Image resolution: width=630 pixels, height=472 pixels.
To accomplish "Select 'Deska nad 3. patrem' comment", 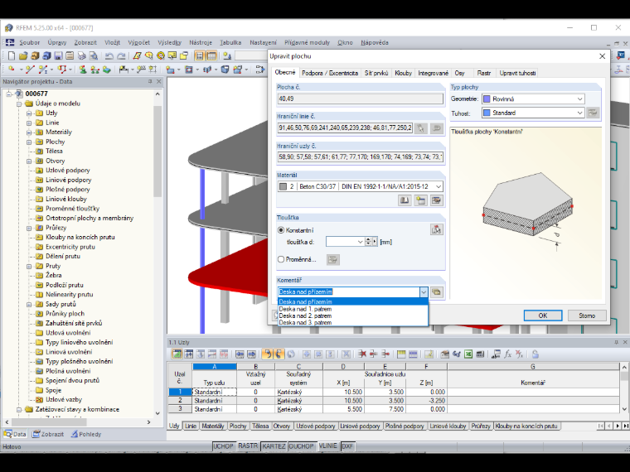I will click(x=353, y=322).
